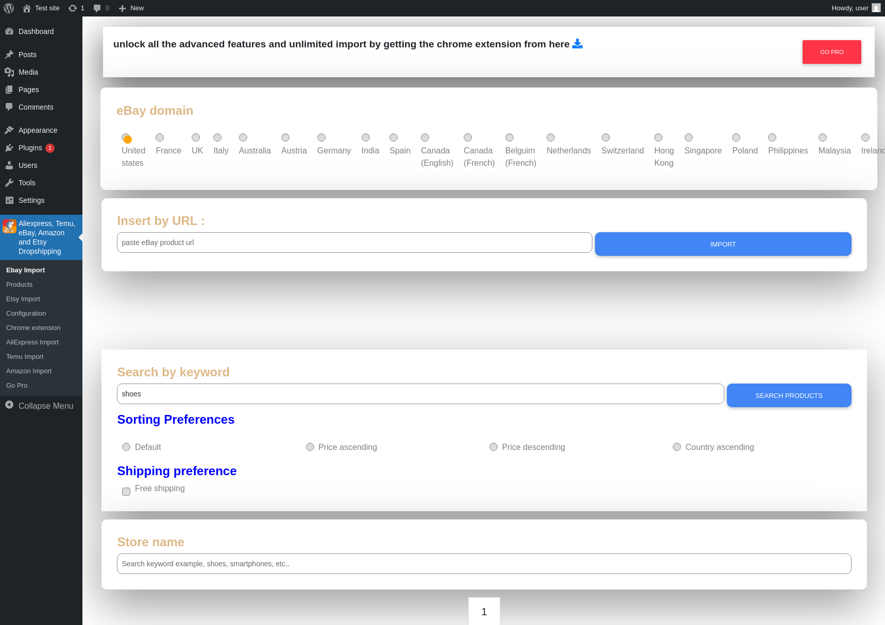Open Etsy Import submenu item

tap(41, 299)
